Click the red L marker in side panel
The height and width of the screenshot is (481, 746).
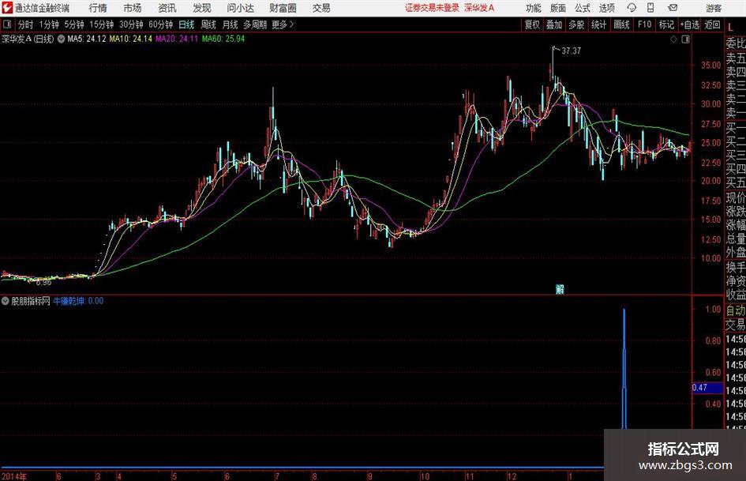pyautogui.click(x=730, y=28)
